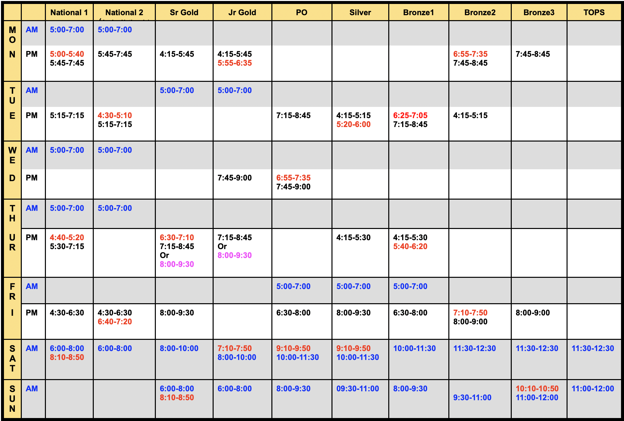The image size is (624, 421).
Task: Select red 6:40-7:20 Friday National 2 time
Action: (115, 322)
